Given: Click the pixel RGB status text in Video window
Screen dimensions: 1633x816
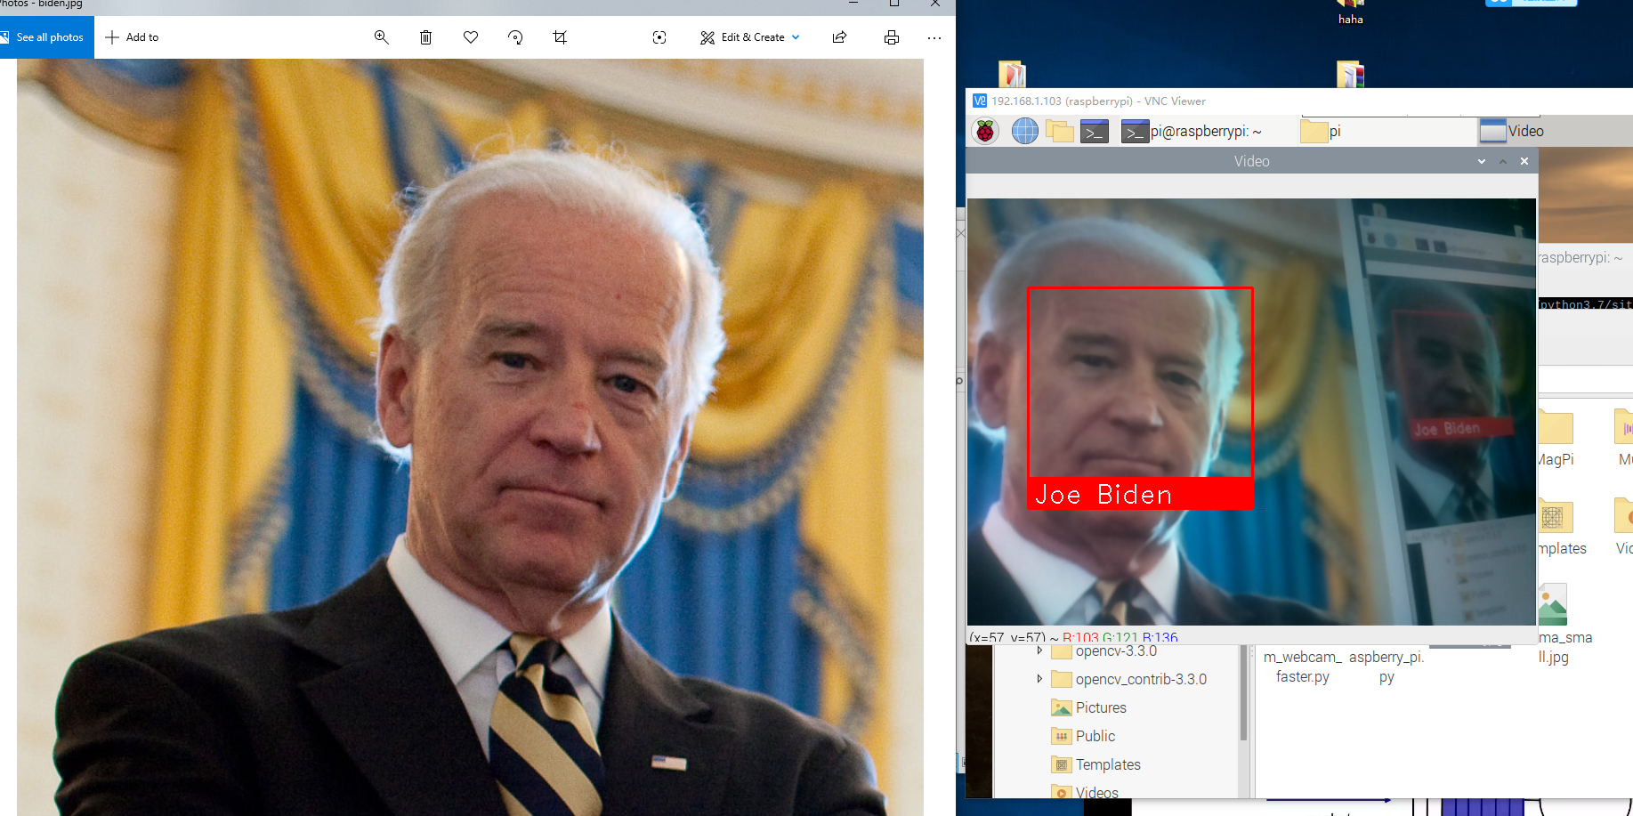Looking at the screenshot, I should [1120, 638].
